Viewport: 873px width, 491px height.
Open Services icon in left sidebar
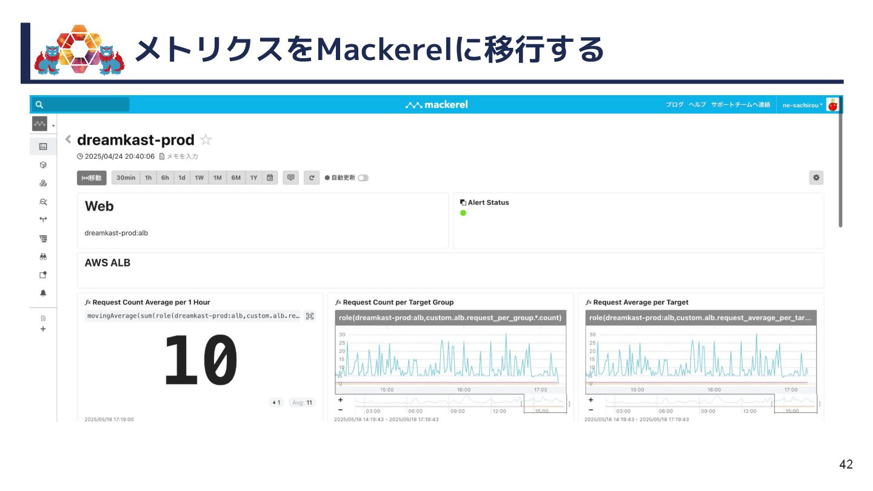tap(43, 183)
